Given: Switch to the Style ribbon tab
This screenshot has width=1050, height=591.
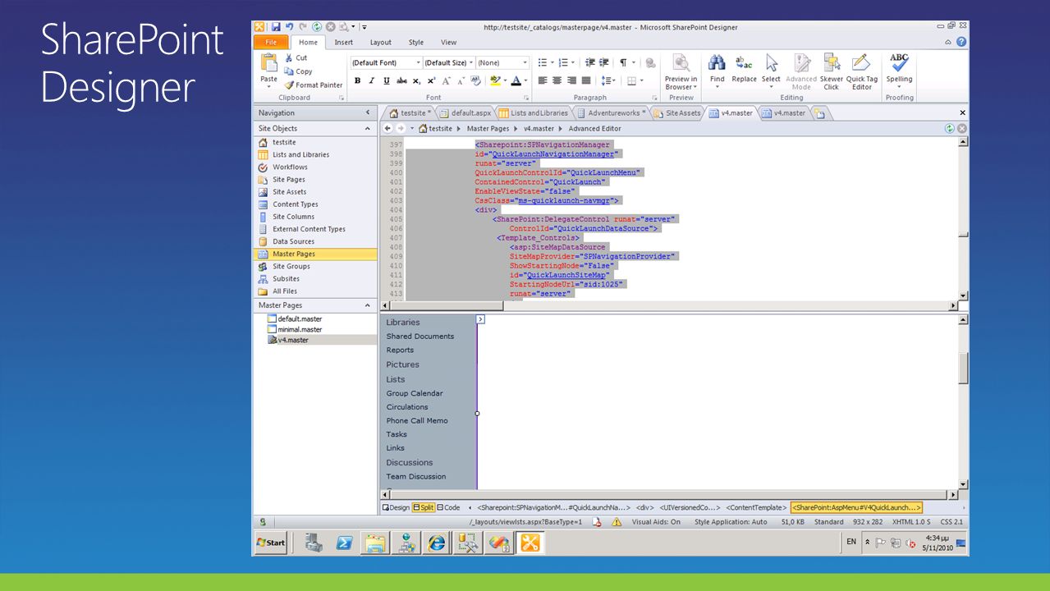Looking at the screenshot, I should [x=416, y=43].
